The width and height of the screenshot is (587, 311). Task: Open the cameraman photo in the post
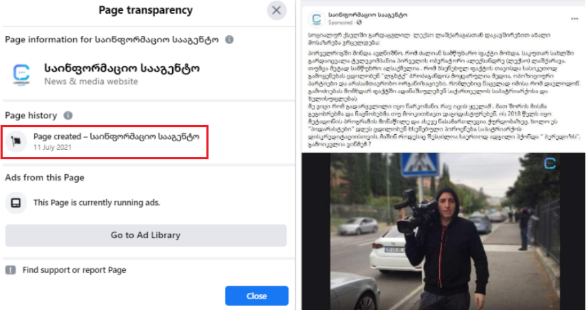pyautogui.click(x=443, y=231)
